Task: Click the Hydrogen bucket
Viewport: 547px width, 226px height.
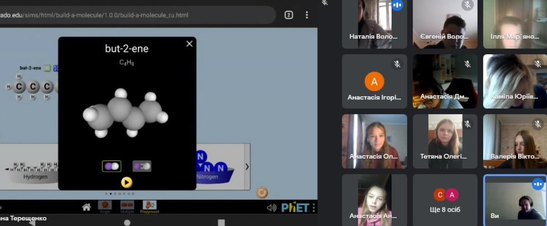Action: pyautogui.click(x=35, y=177)
